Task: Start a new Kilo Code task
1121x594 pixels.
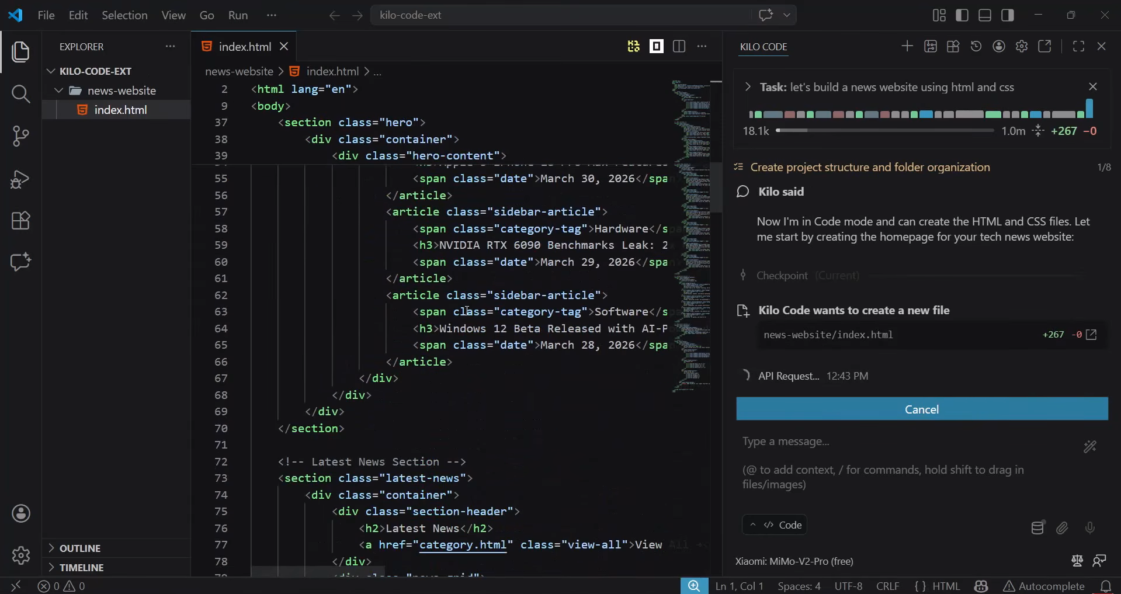Action: point(907,46)
